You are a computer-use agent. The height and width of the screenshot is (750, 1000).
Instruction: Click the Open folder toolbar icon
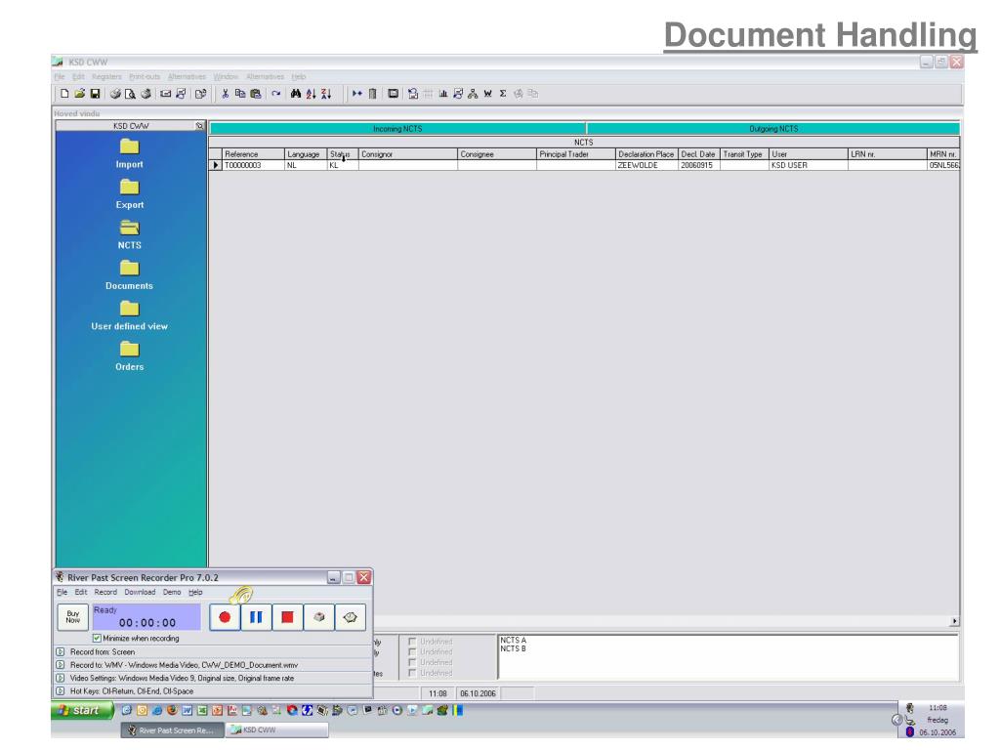tap(80, 94)
